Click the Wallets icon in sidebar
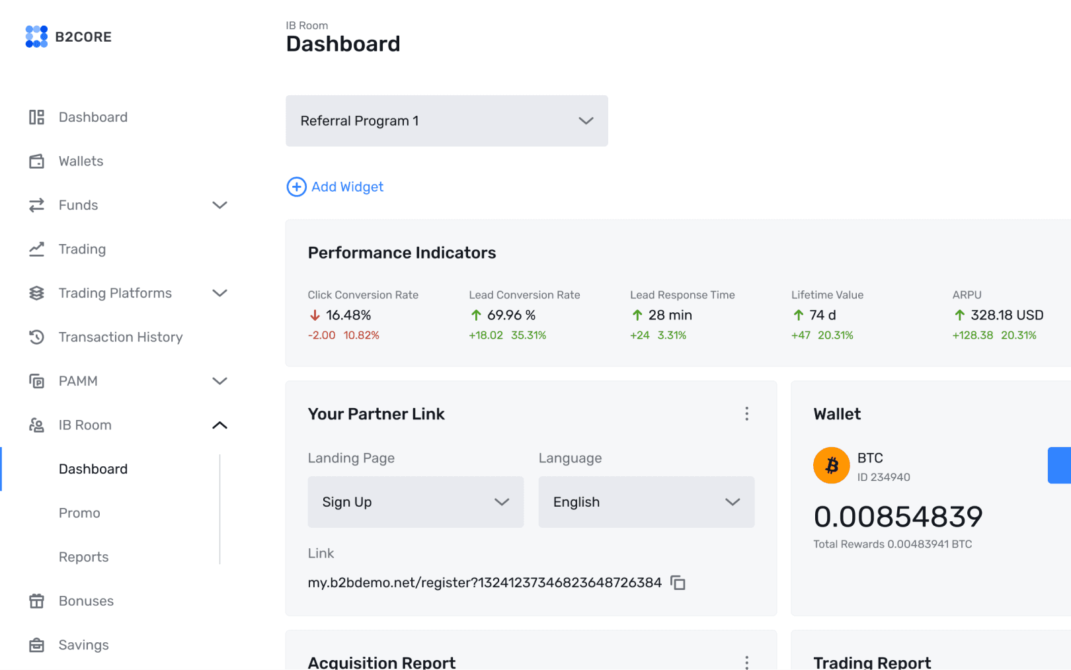The image size is (1071, 670). point(36,161)
